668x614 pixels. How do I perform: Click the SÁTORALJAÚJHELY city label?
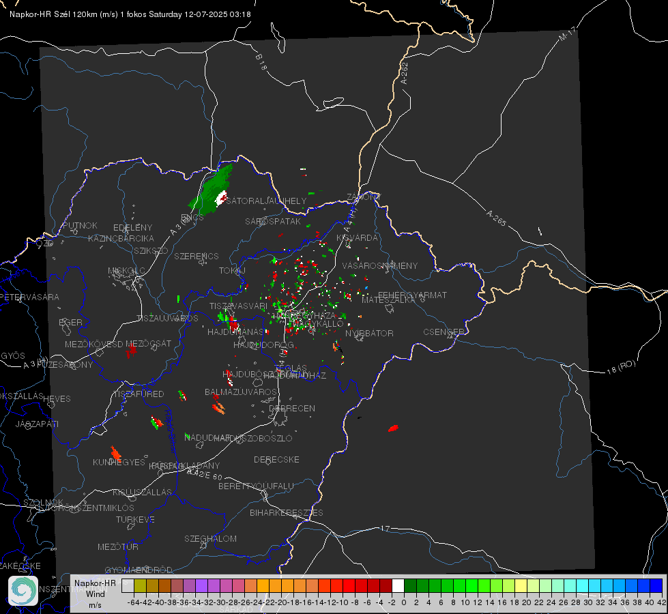[266, 201]
